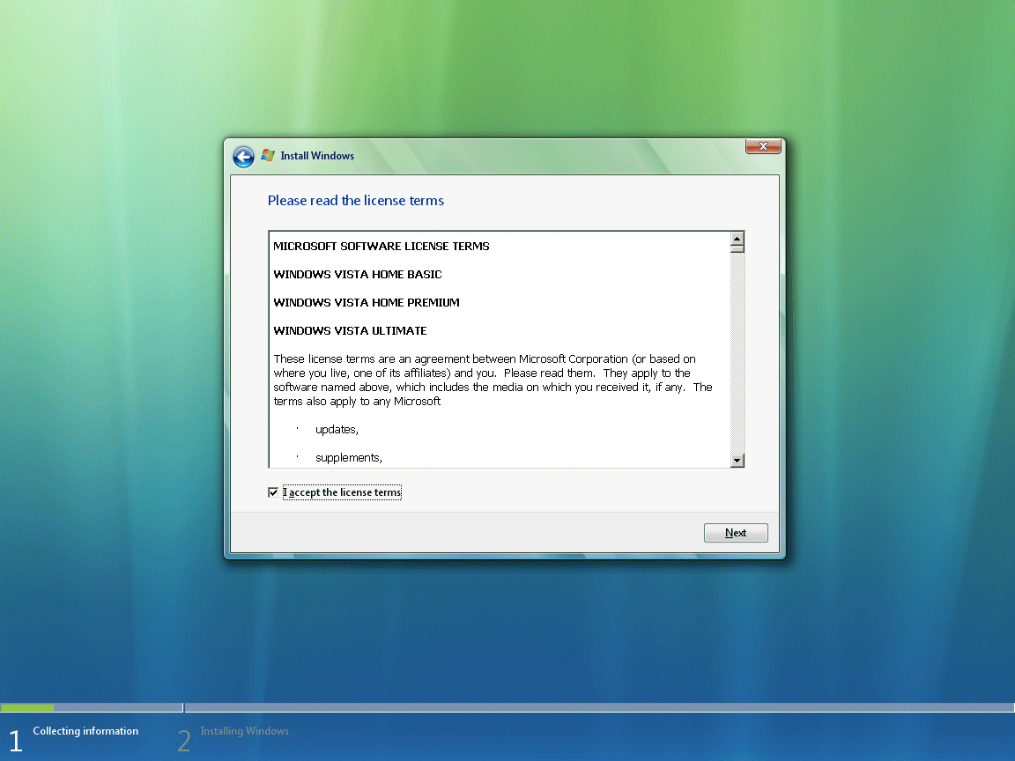Click the "MICROSOFT SOFTWARE LICENSE TERMS" line
Image resolution: width=1015 pixels, height=761 pixels.
pos(382,247)
